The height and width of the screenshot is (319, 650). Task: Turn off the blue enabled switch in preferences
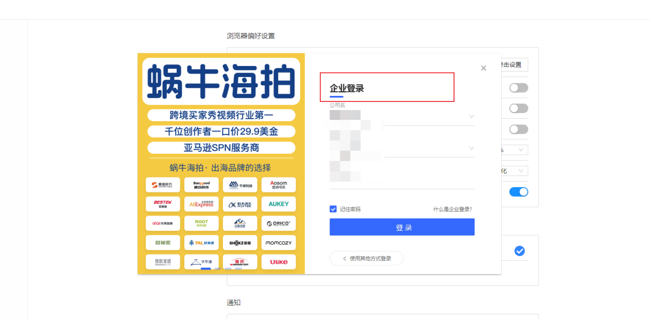pyautogui.click(x=518, y=192)
